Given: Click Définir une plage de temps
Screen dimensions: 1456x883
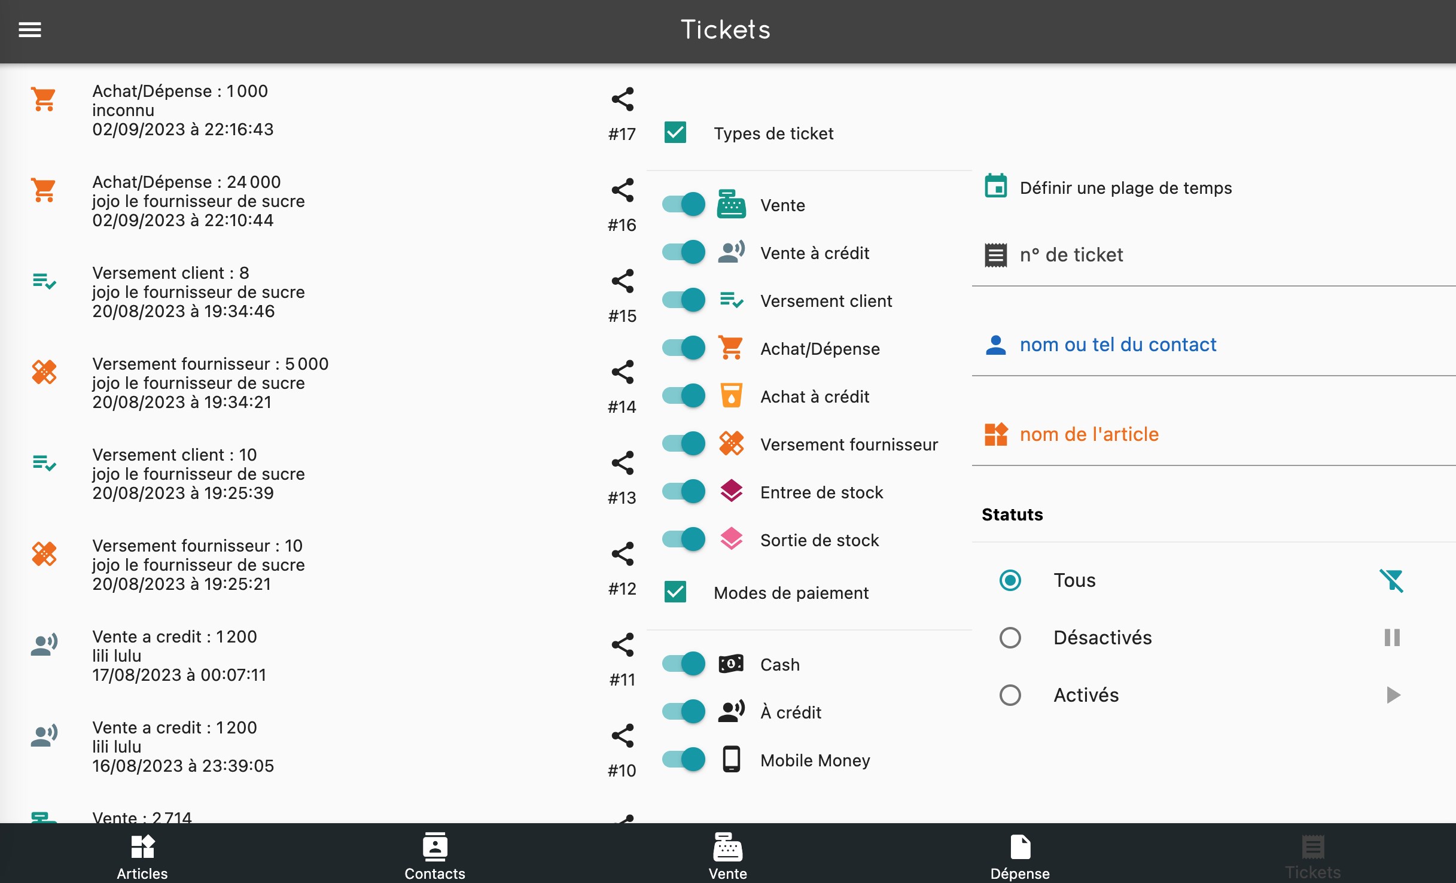Looking at the screenshot, I should (1125, 188).
